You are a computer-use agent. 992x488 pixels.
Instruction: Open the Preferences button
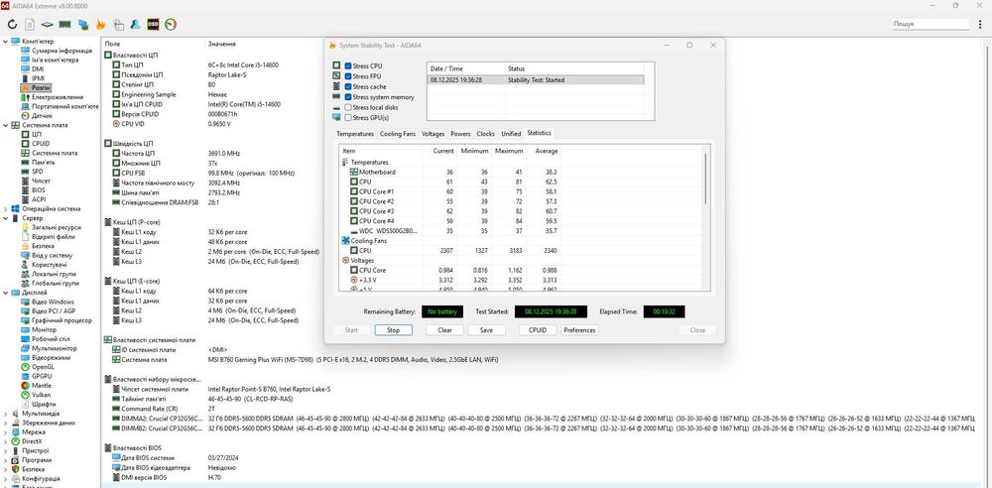(x=579, y=330)
